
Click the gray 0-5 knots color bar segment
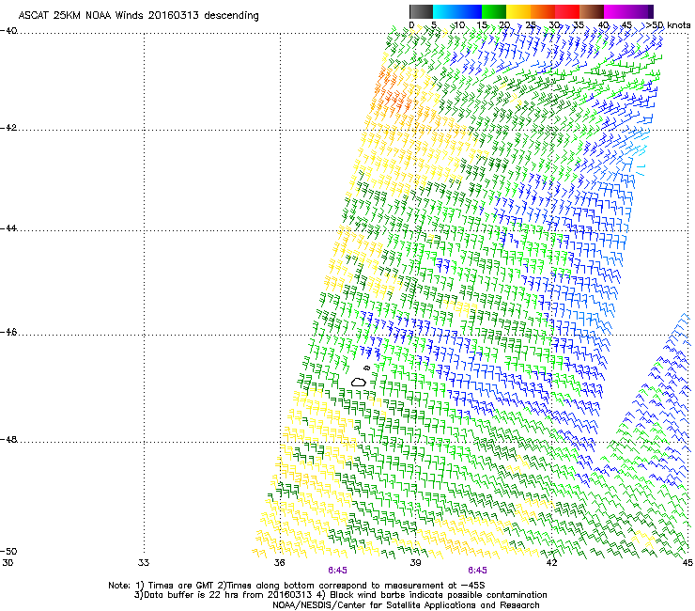(421, 11)
